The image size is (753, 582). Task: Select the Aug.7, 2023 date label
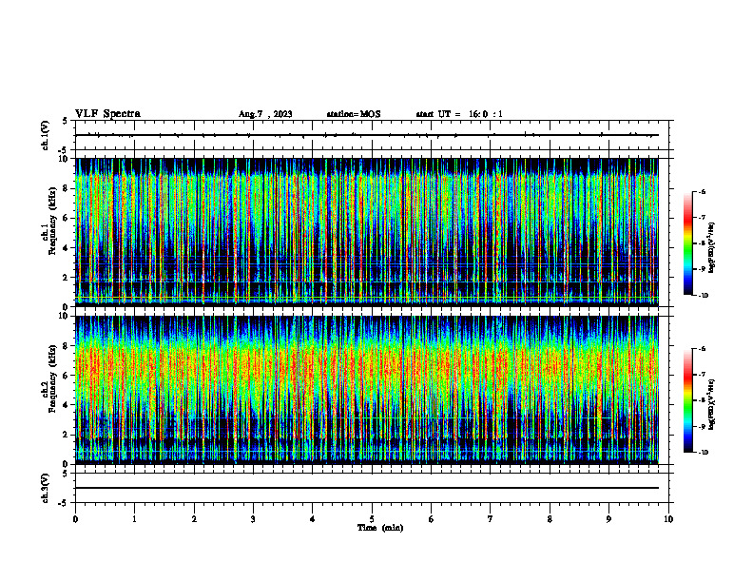tap(265, 114)
